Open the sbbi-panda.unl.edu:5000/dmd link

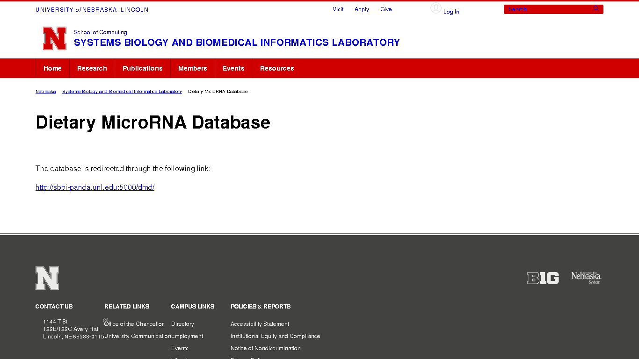coord(95,187)
